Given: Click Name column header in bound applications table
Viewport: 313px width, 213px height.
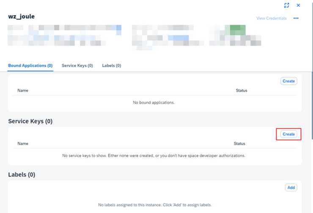Looking at the screenshot, I should (x=23, y=91).
